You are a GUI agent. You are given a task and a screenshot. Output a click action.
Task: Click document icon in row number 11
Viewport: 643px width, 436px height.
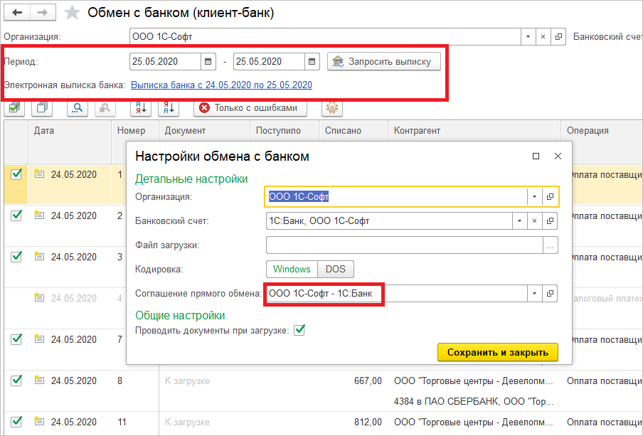click(x=39, y=421)
